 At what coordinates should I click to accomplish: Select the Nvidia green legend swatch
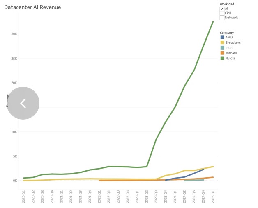(x=222, y=58)
